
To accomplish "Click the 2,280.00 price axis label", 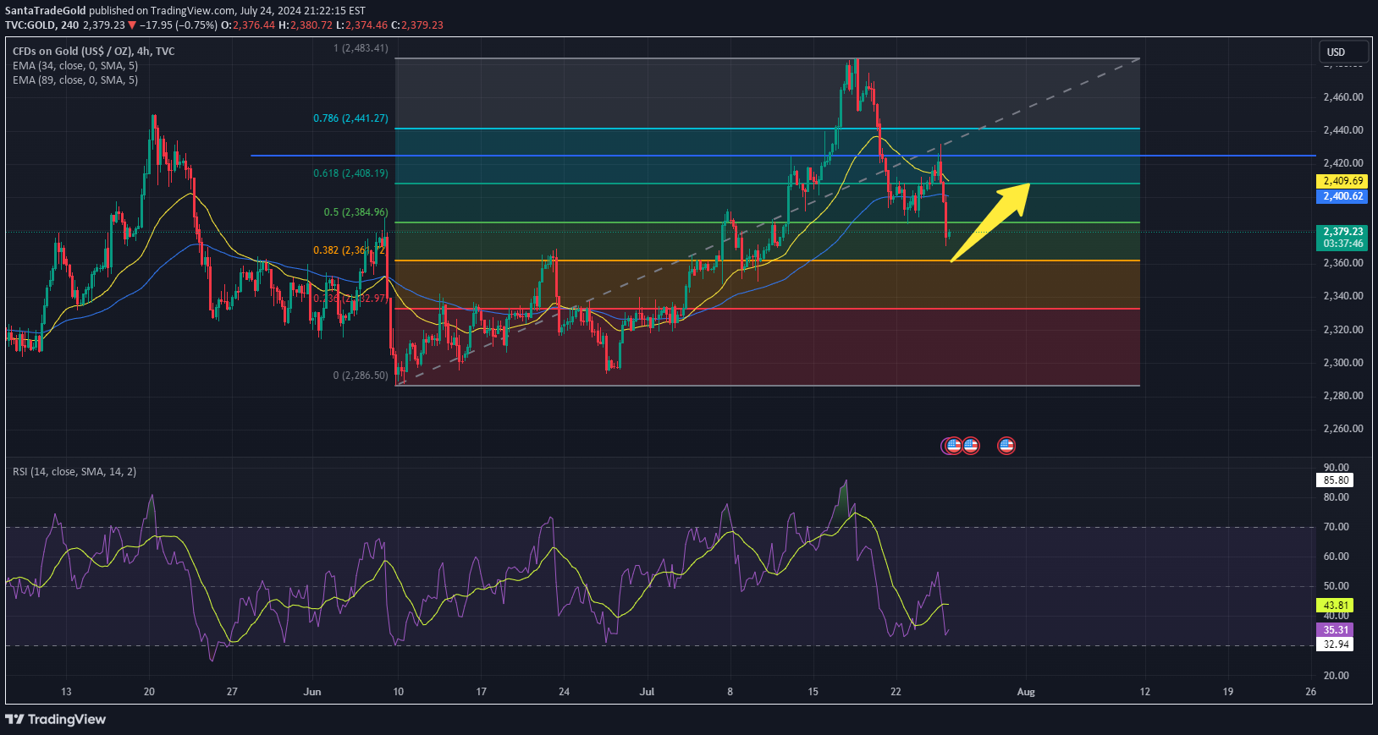I will [1343, 396].
